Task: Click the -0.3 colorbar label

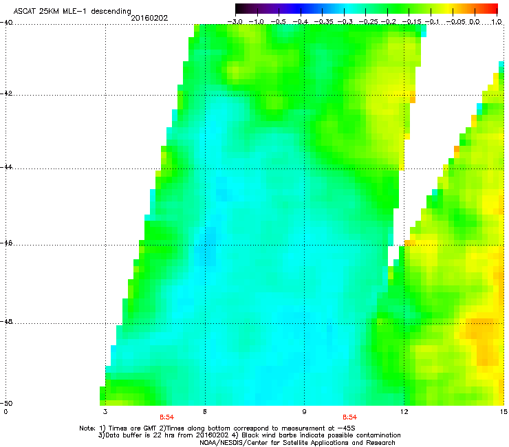Action: tap(345, 22)
